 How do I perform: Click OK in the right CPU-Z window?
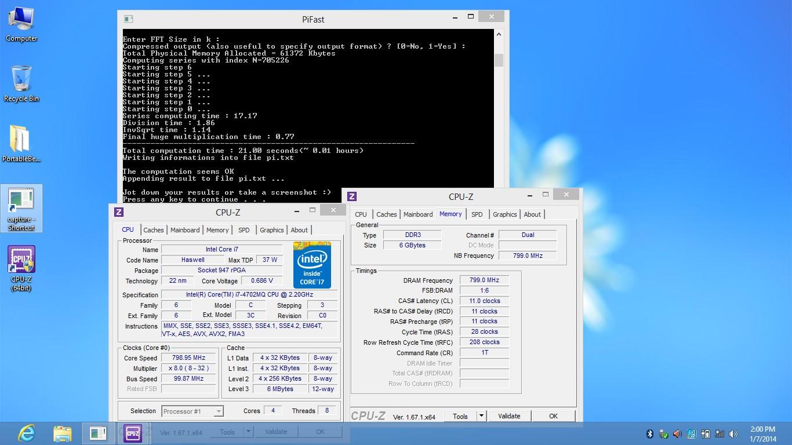click(553, 416)
